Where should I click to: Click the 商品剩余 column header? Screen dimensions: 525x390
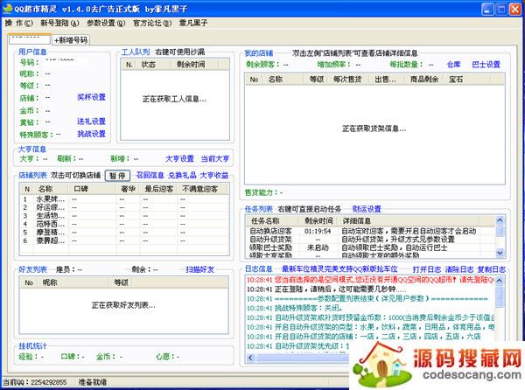pyautogui.click(x=424, y=80)
